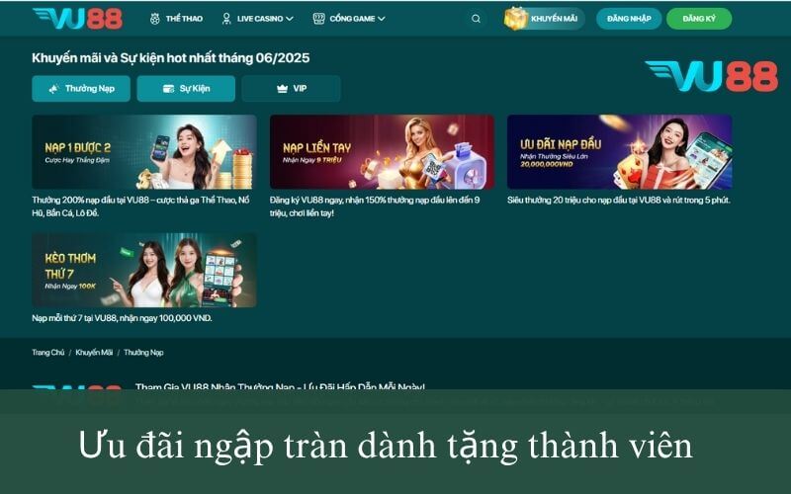Screen dimensions: 791x494
Task: Expand the Cổng Game dropdown chevron
Action: pos(382,19)
